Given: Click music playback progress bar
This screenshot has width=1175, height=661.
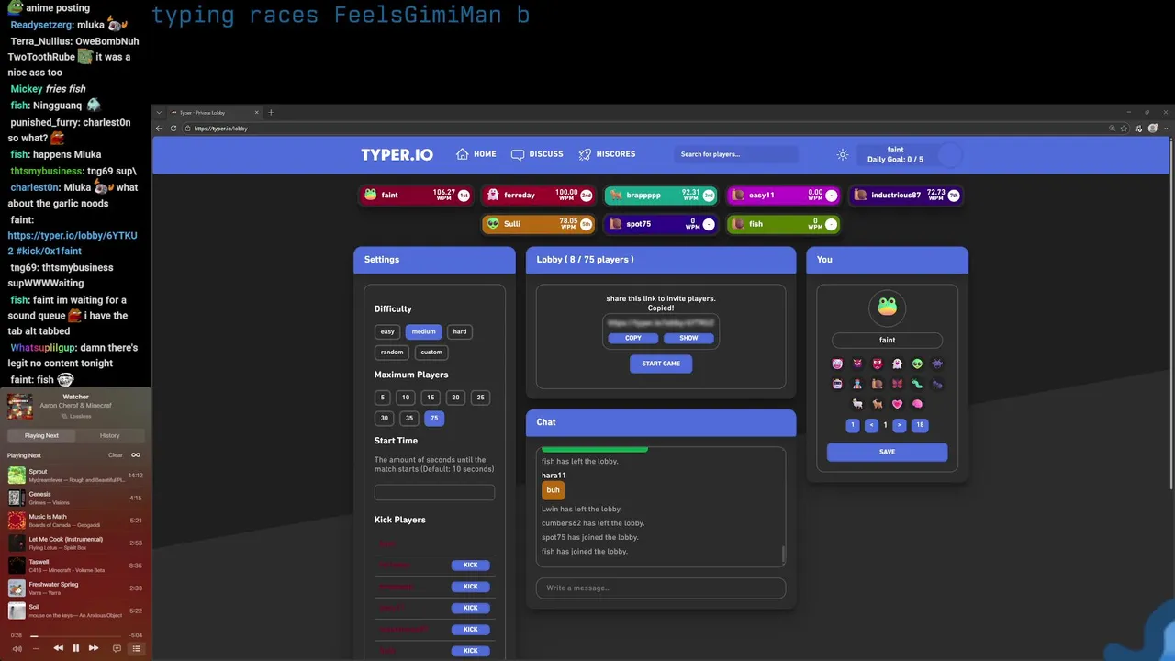Looking at the screenshot, I should tap(76, 635).
